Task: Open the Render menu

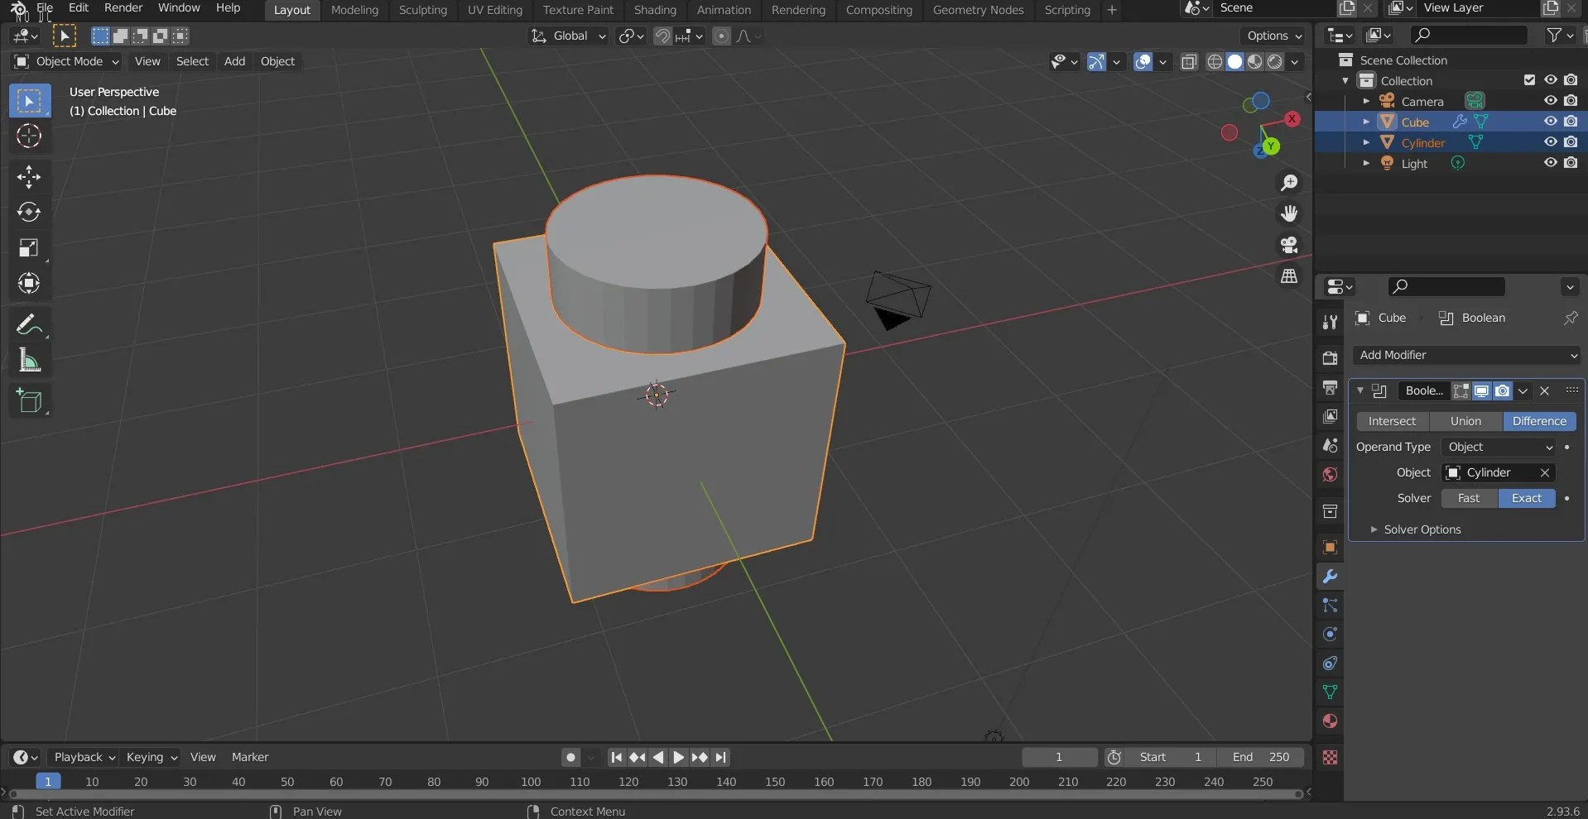Action: tap(123, 7)
